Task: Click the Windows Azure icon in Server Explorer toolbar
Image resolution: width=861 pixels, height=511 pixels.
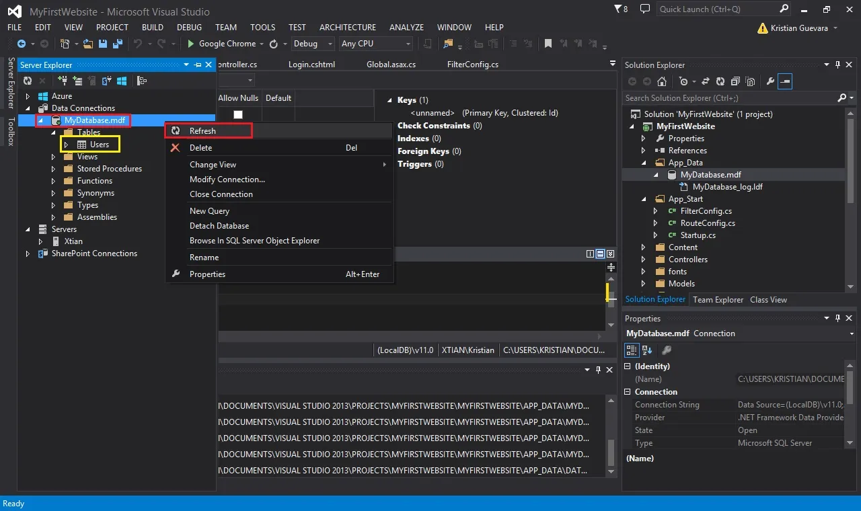Action: coord(122,81)
